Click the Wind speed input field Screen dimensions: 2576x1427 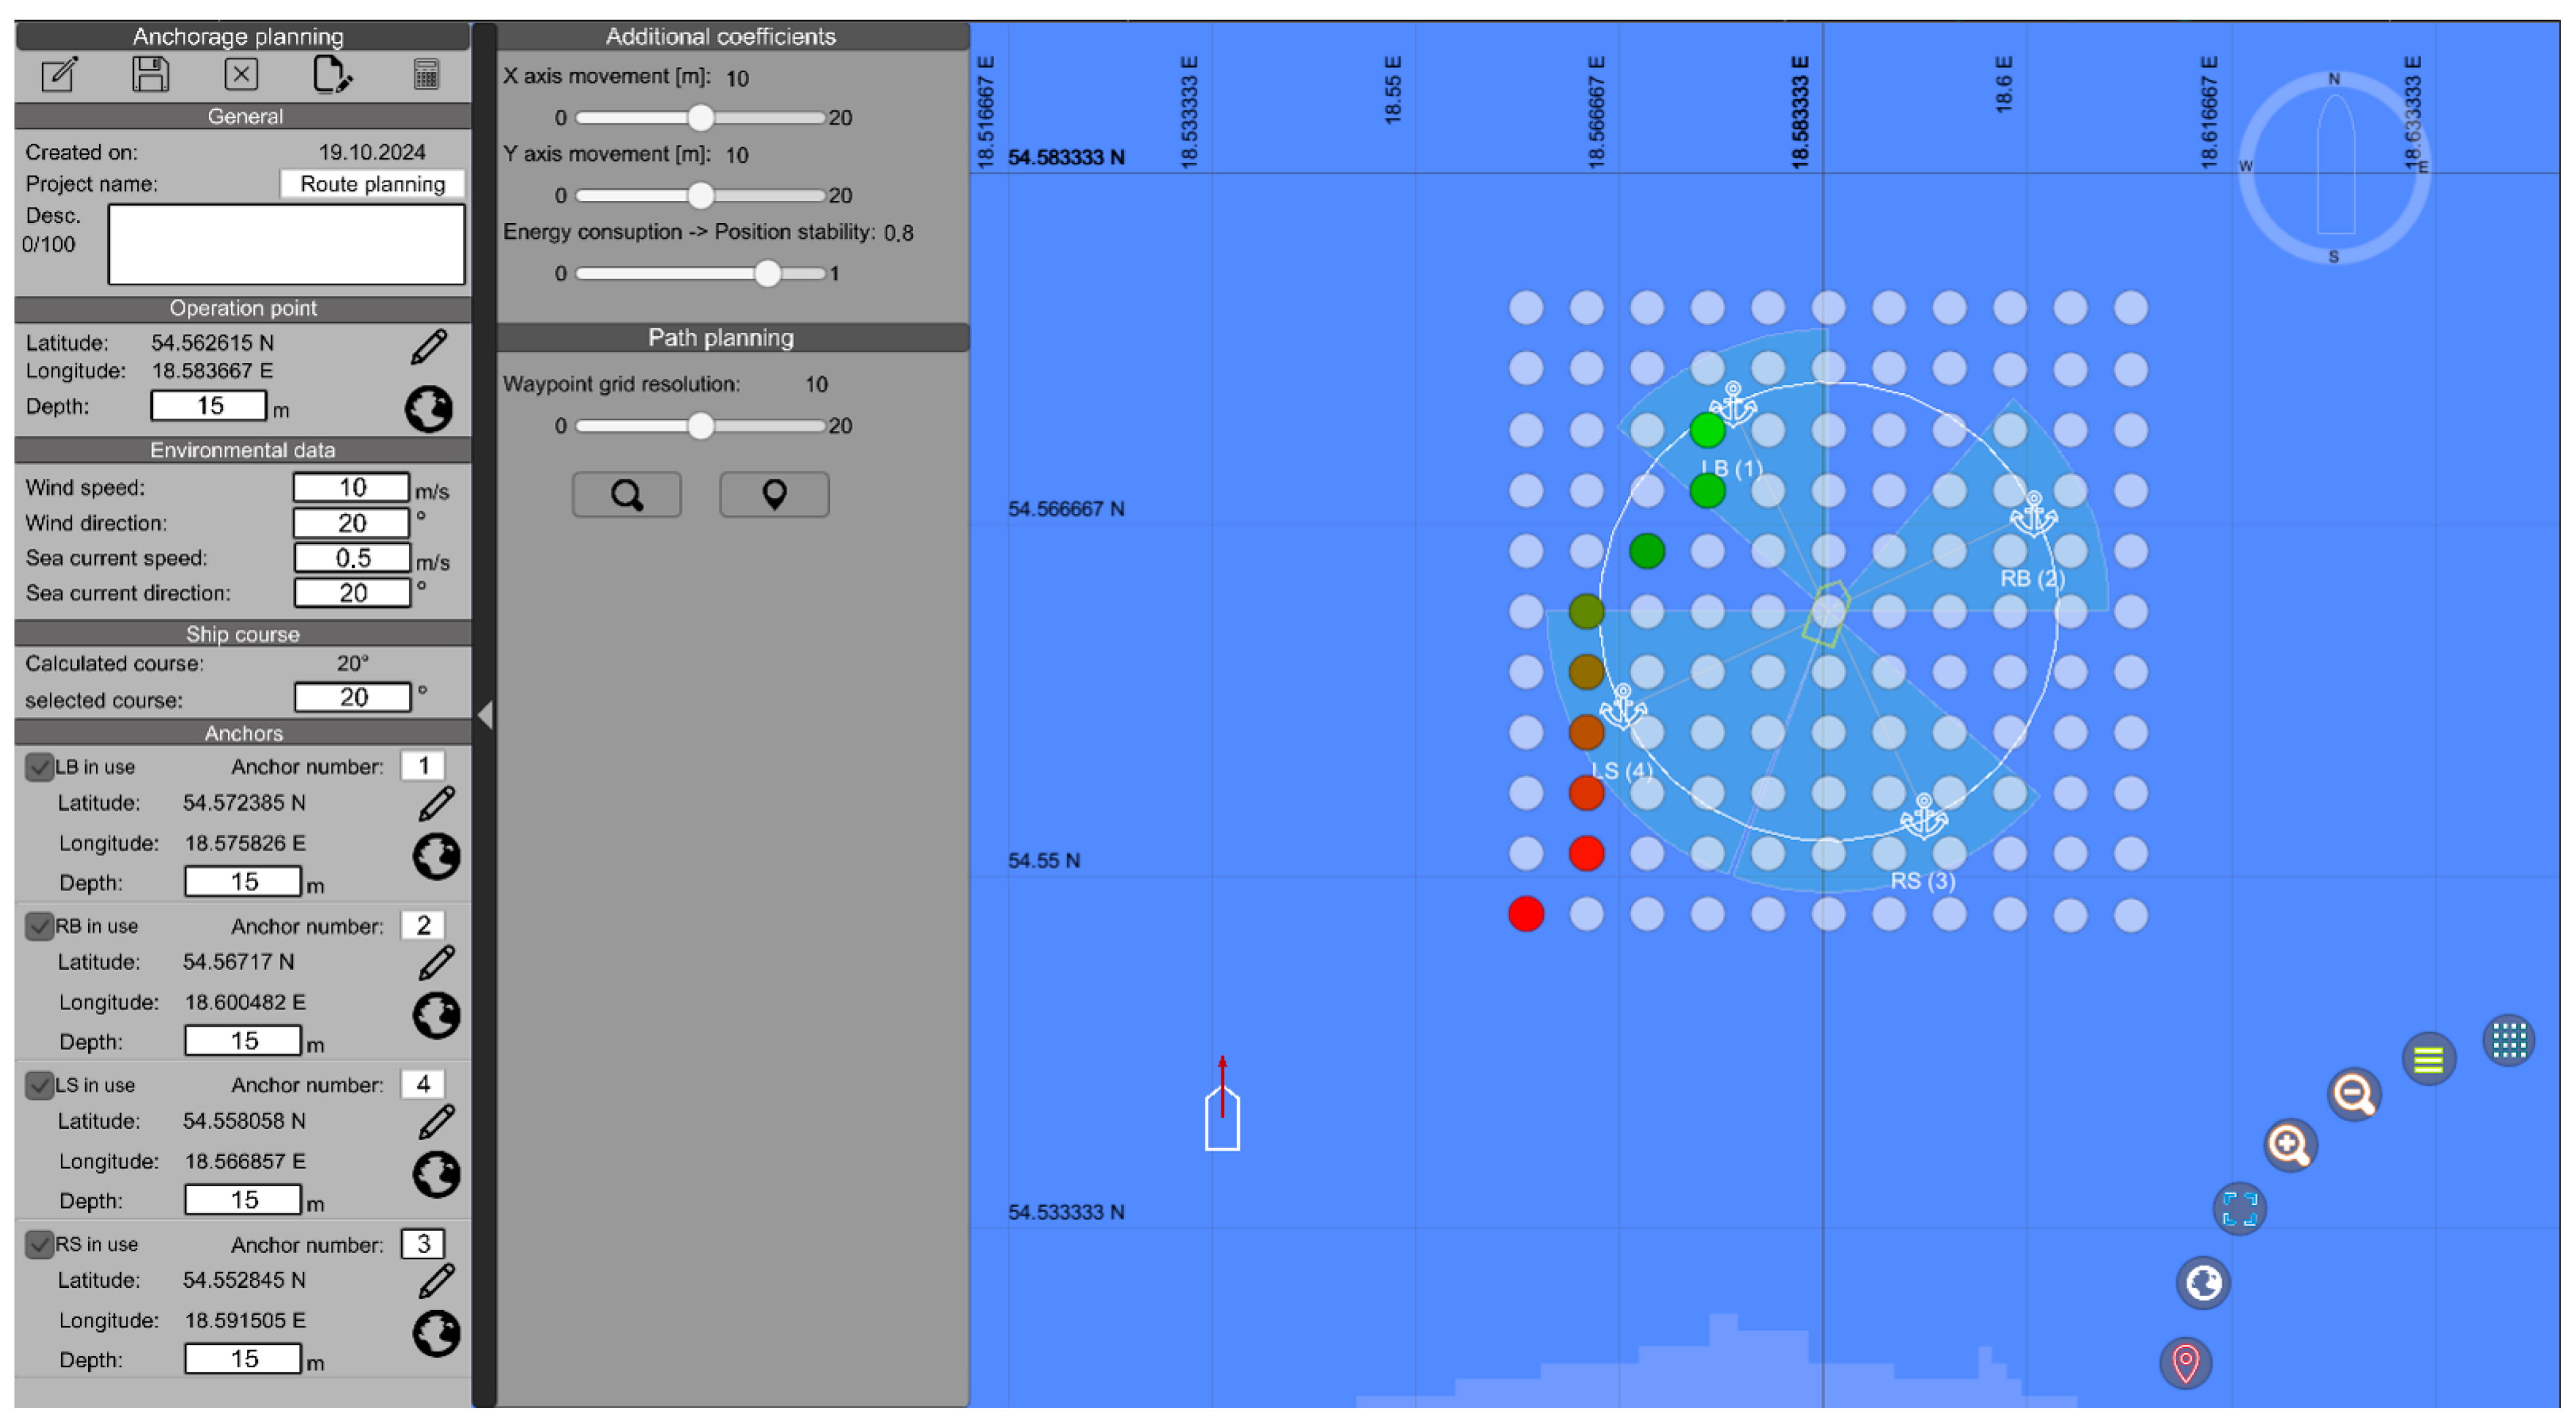pos(351,488)
